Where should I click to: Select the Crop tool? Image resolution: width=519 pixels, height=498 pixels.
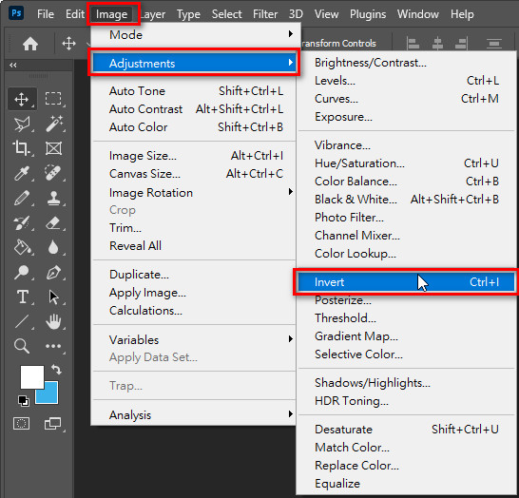21,148
